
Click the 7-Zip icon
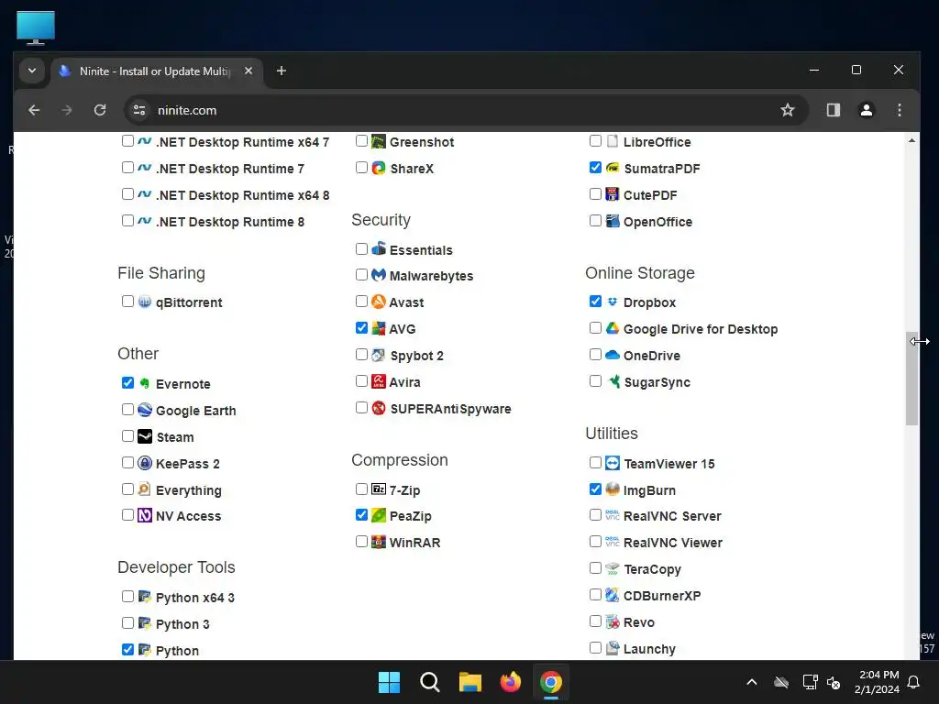(379, 489)
